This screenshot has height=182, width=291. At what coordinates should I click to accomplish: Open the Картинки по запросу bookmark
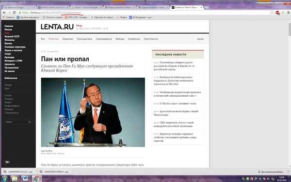[102, 17]
